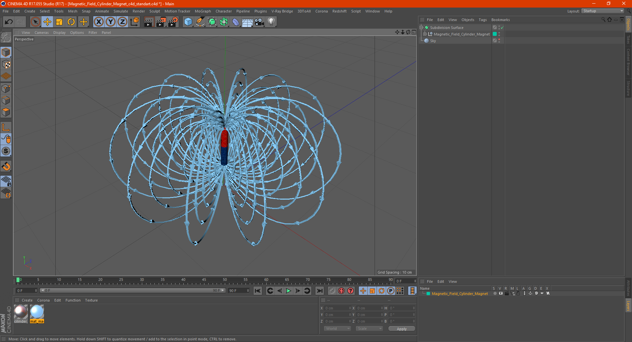632x342 pixels.
Task: Add a Floor environment object
Action: coord(248,22)
